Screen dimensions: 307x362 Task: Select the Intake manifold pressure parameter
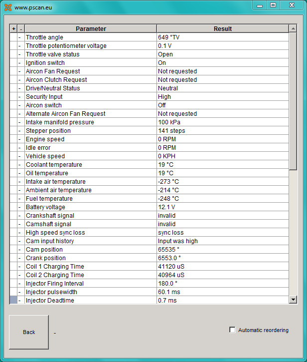click(x=91, y=122)
